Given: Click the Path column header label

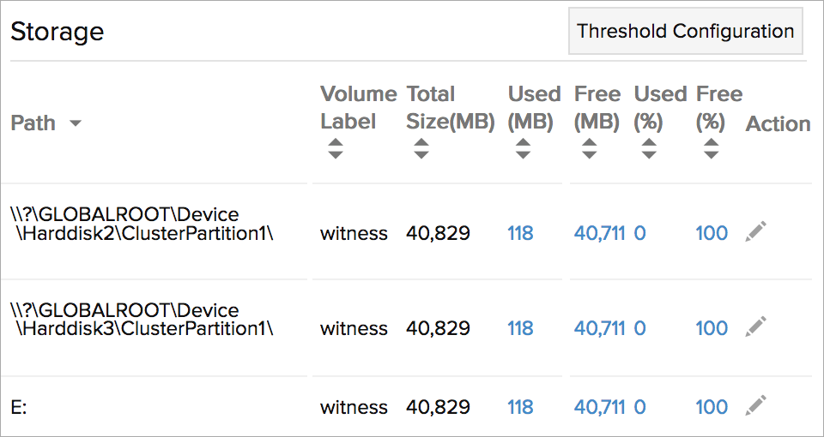Looking at the screenshot, I should point(33,123).
